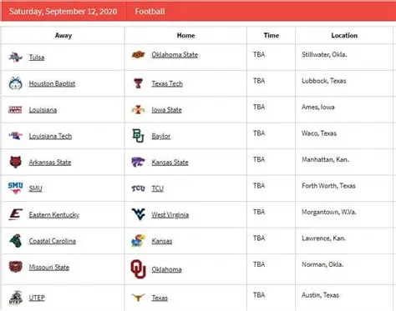Open the Houston Baptist team link
This screenshot has height=311, width=396.
pos(52,83)
